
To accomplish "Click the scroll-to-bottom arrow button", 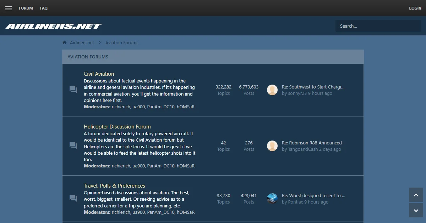I will click(x=416, y=210).
